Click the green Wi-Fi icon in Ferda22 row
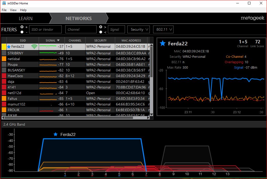The height and width of the screenshot is (179, 267). pos(34,47)
